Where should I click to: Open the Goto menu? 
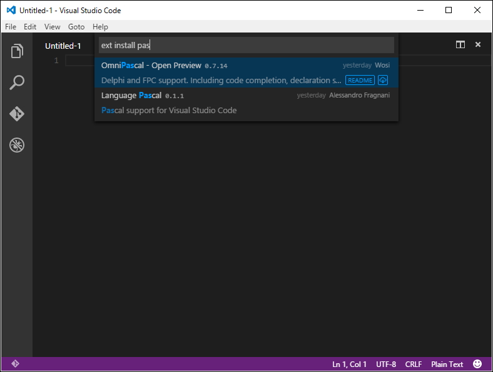coord(76,27)
